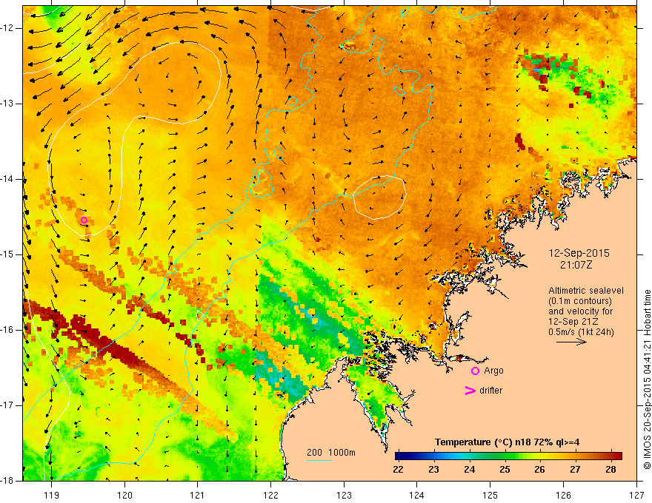Click latitude axis label -18
Screen dimensions: 652x503
(8, 481)
